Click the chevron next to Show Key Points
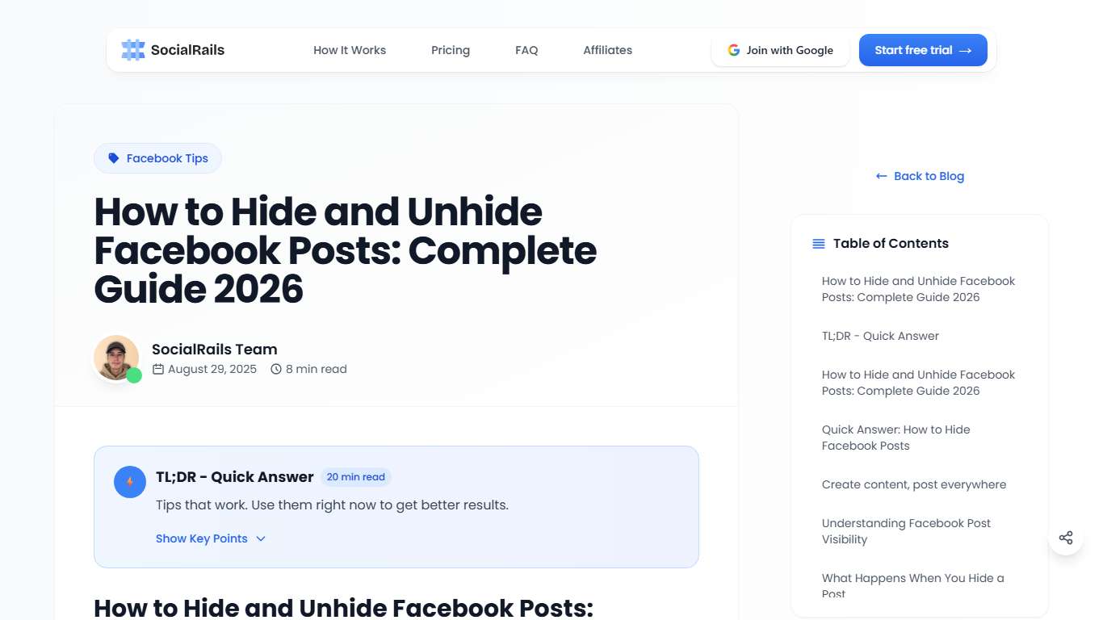The width and height of the screenshot is (1103, 620). tap(260, 538)
